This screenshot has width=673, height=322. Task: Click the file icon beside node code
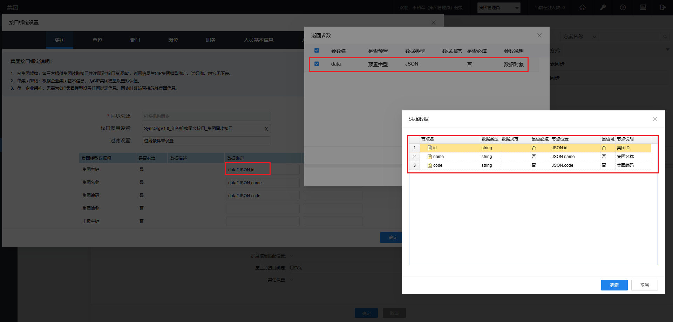430,165
